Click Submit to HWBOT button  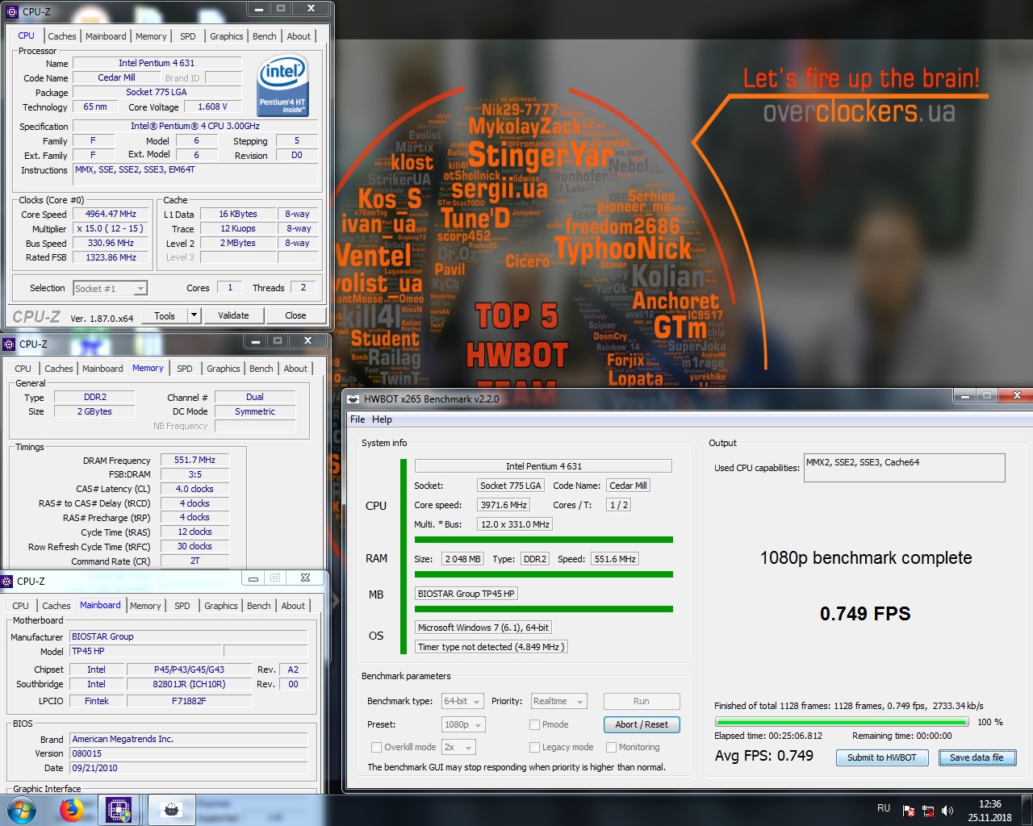(882, 757)
